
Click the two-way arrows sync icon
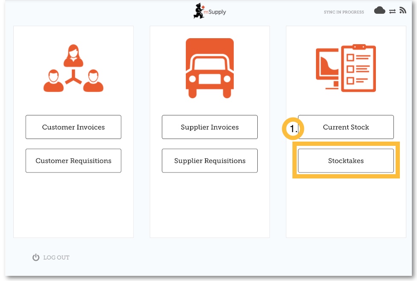click(x=392, y=12)
